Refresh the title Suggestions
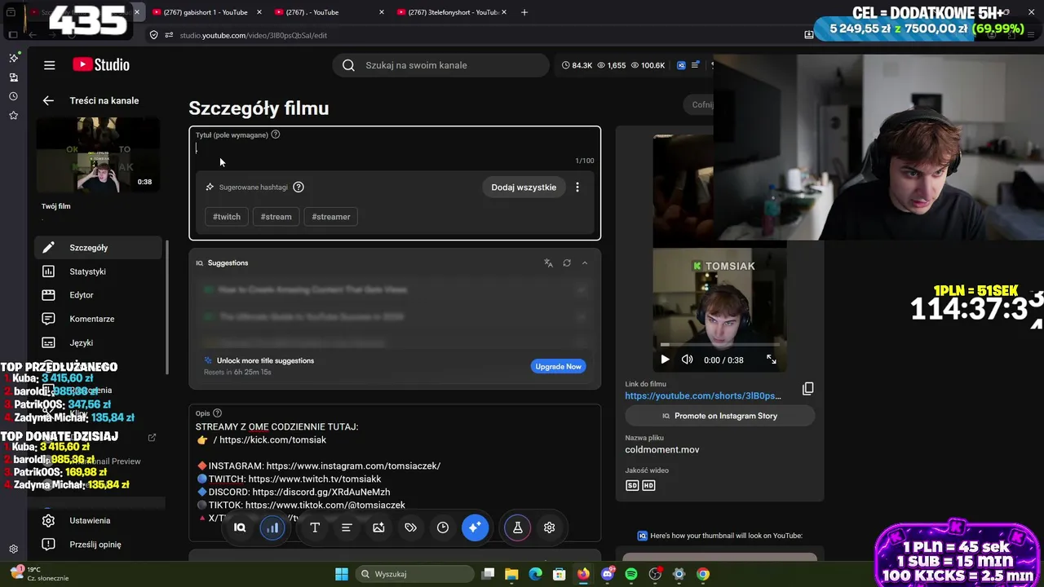The height and width of the screenshot is (587, 1044). (567, 263)
